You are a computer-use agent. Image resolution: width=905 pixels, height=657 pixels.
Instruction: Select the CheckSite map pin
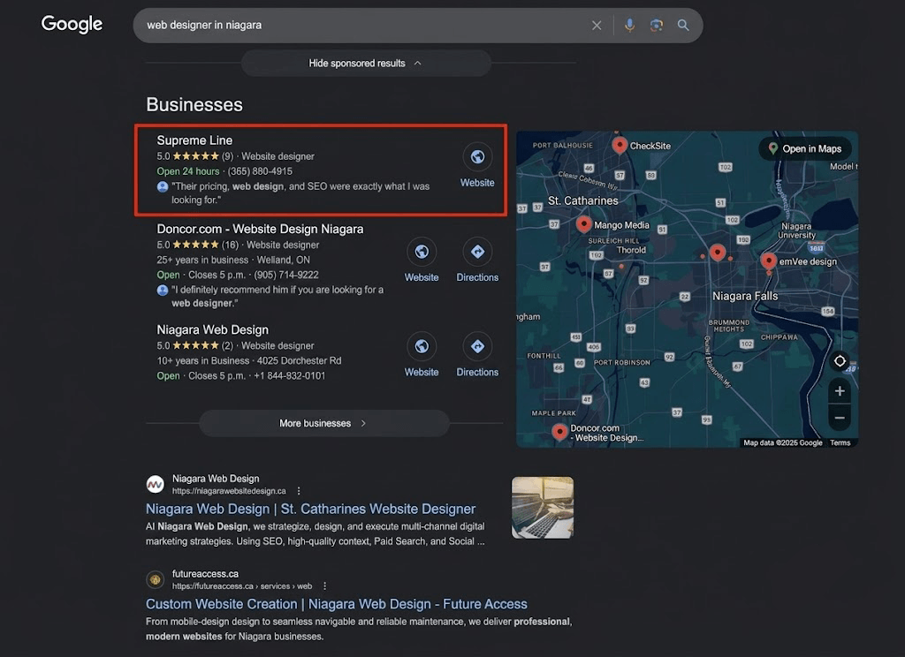(x=620, y=145)
